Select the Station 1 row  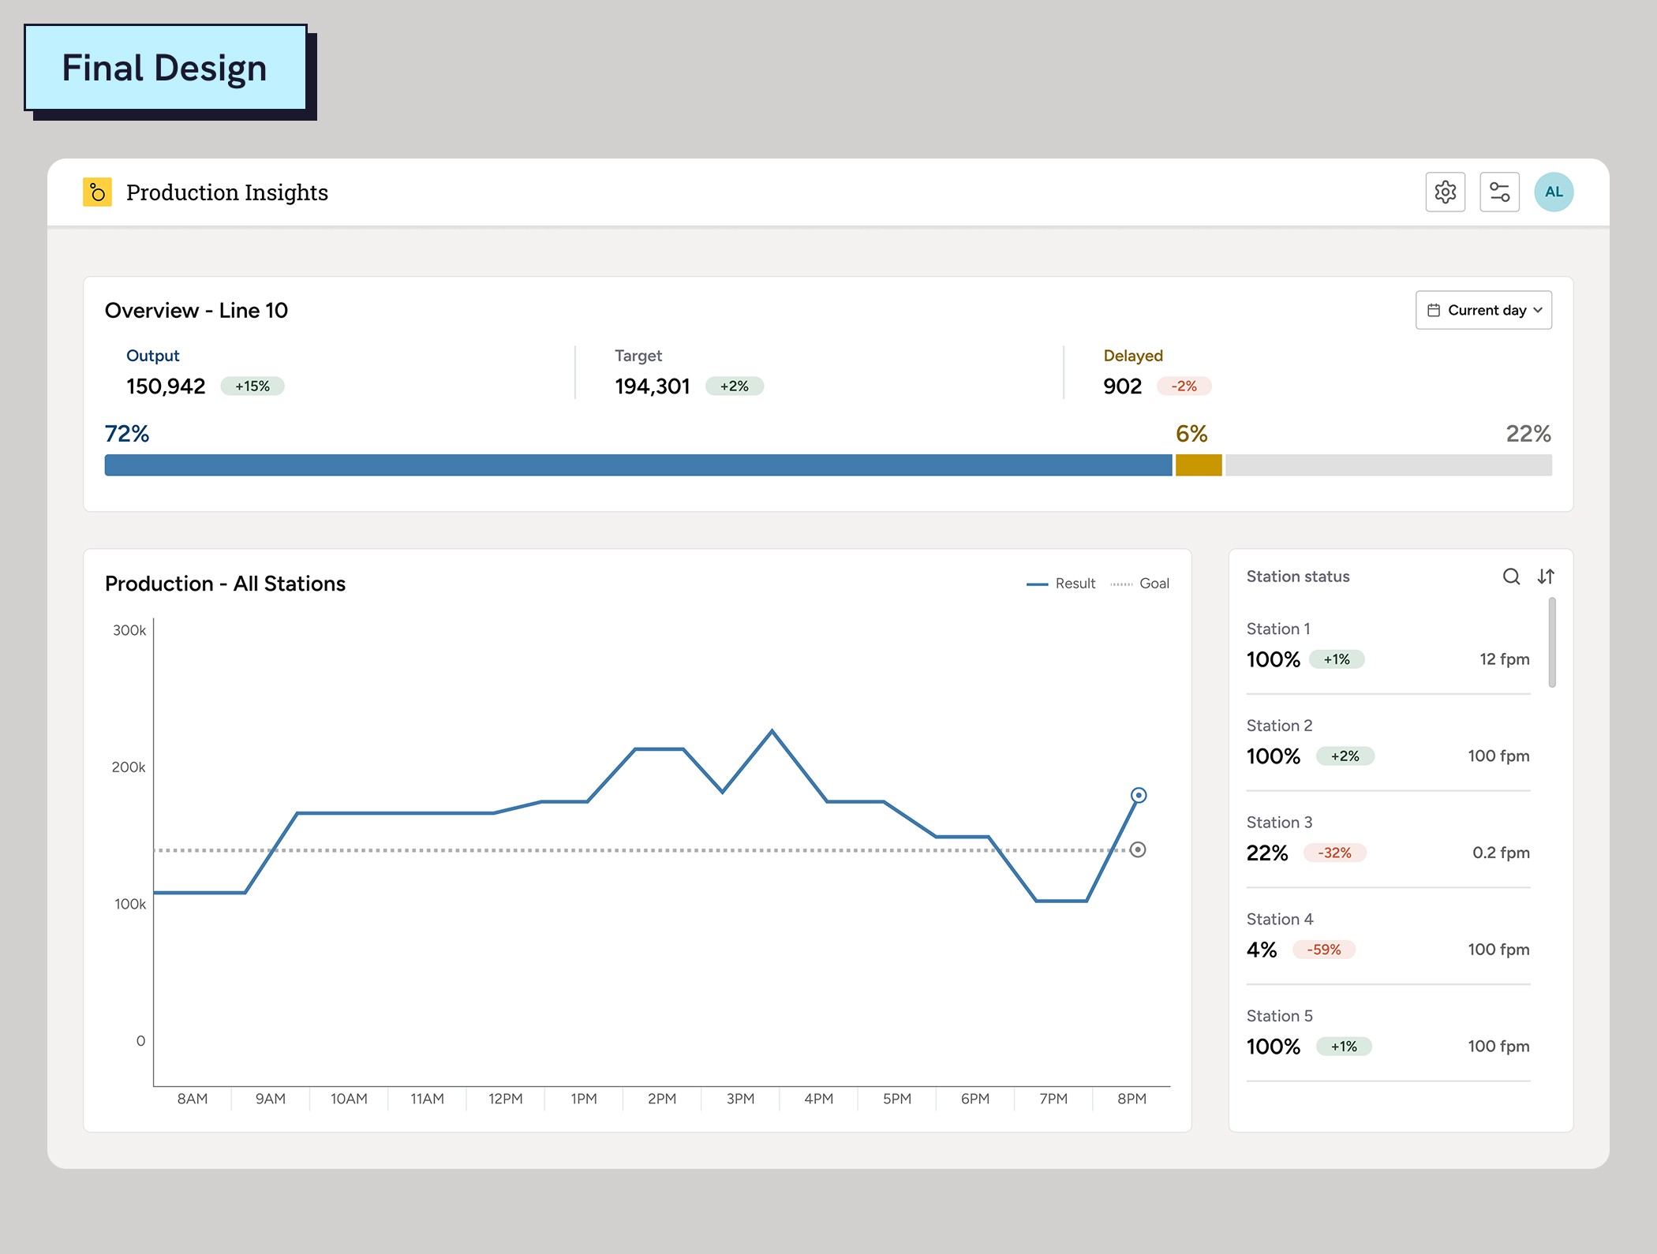click(x=1387, y=645)
